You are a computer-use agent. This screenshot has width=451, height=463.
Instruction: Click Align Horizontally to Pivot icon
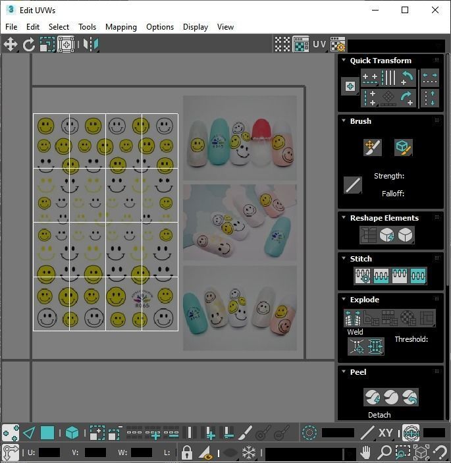pos(370,78)
